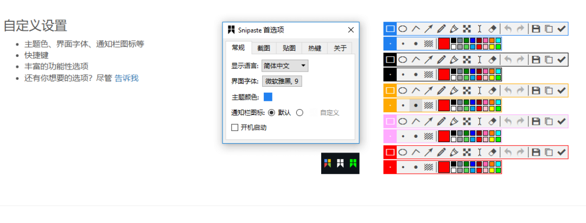586x223 pixels.
Task: Select the marker pen in the blue toolbar
Action: coord(454,29)
